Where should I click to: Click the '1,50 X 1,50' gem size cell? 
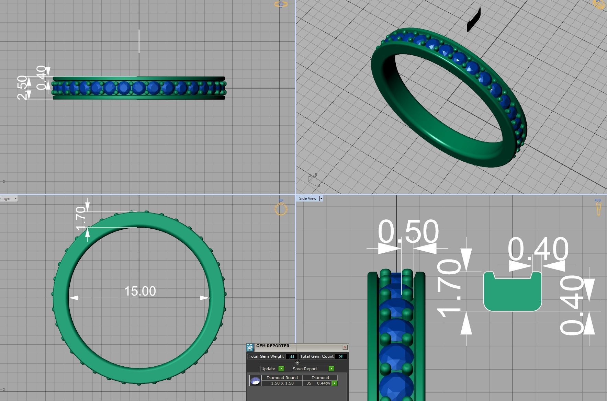tap(282, 383)
